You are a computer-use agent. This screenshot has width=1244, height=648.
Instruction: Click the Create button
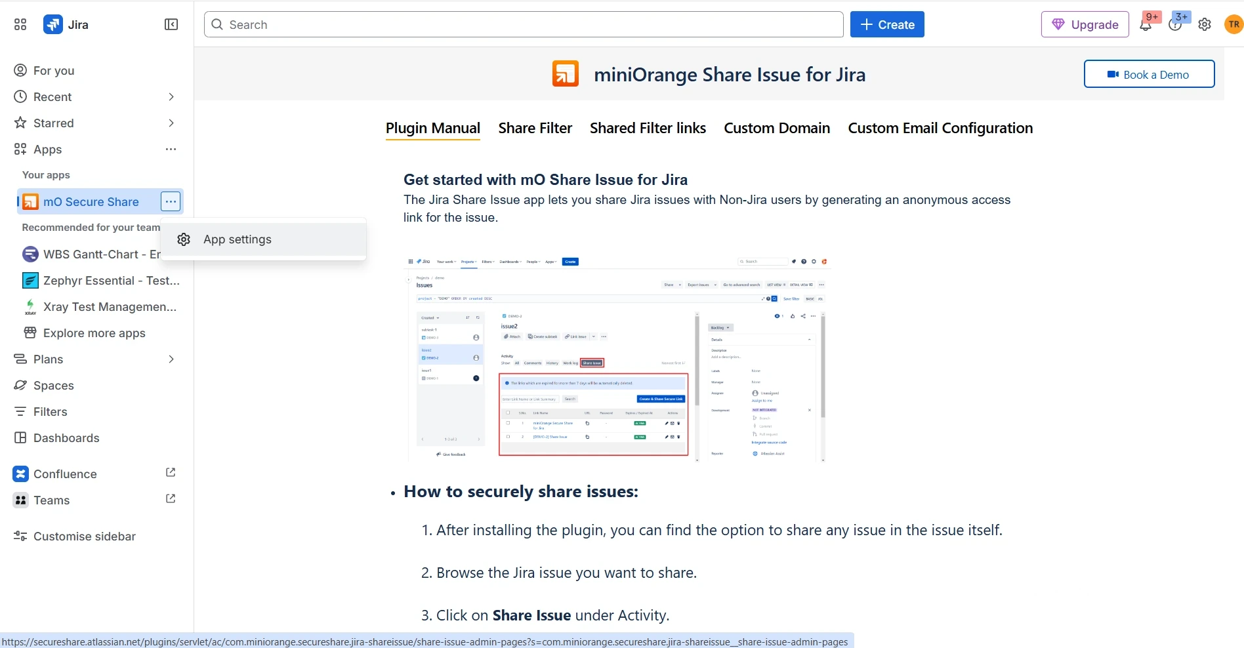(887, 24)
